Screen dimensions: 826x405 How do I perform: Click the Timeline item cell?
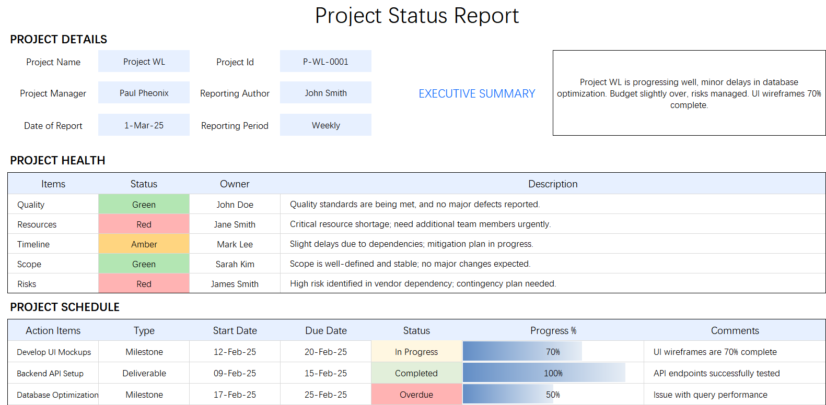tap(53, 244)
